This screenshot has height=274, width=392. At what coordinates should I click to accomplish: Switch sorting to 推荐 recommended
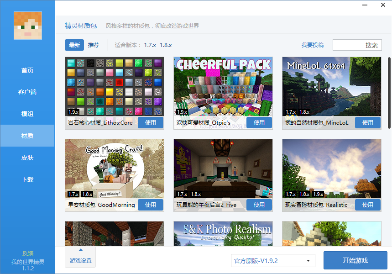click(x=93, y=45)
